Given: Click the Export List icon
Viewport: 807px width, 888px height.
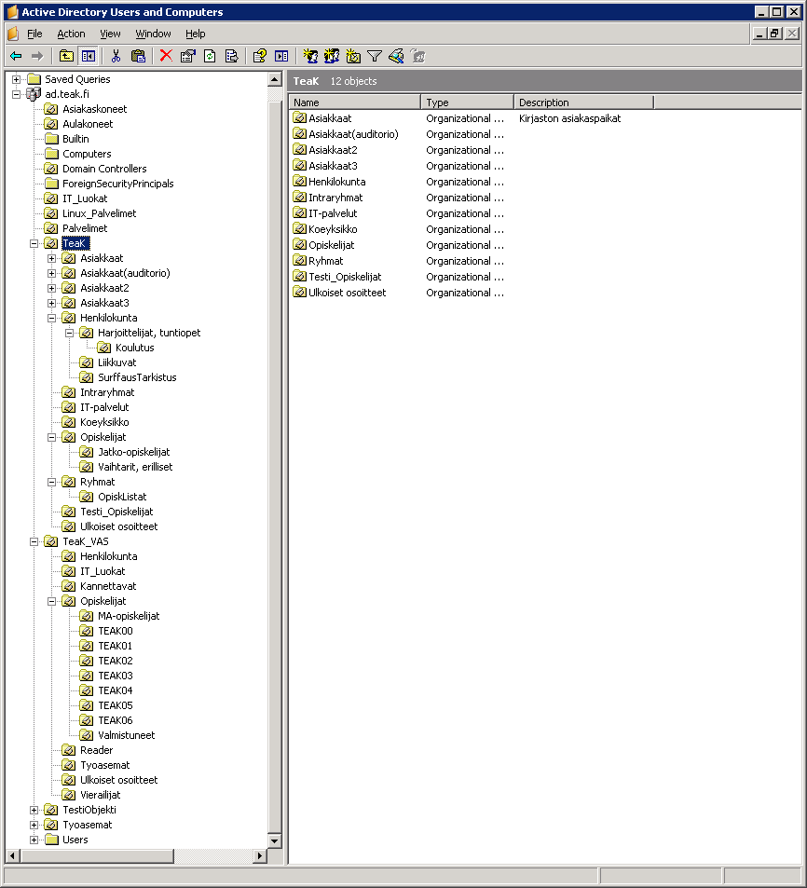Looking at the screenshot, I should click(x=232, y=56).
